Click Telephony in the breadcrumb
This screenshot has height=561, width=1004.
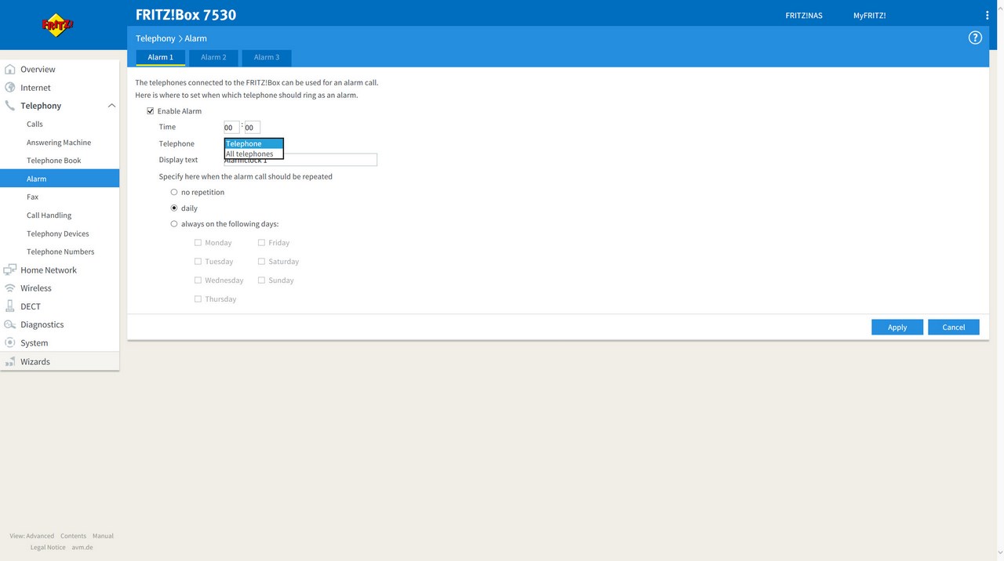[x=155, y=38]
